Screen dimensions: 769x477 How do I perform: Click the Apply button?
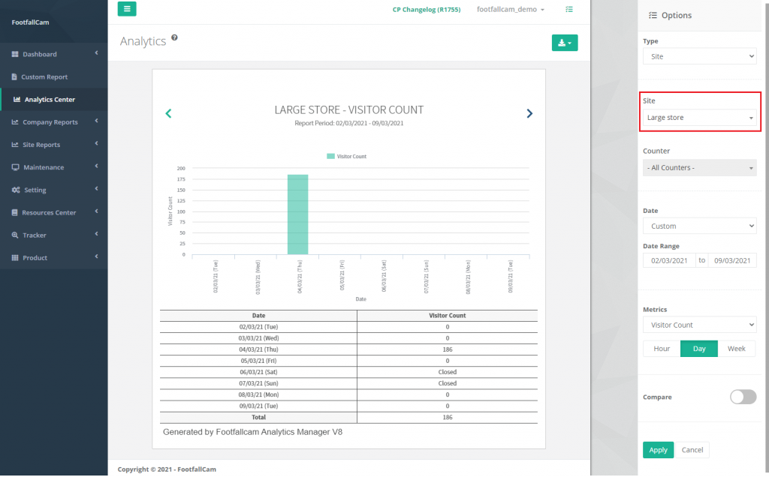click(658, 450)
